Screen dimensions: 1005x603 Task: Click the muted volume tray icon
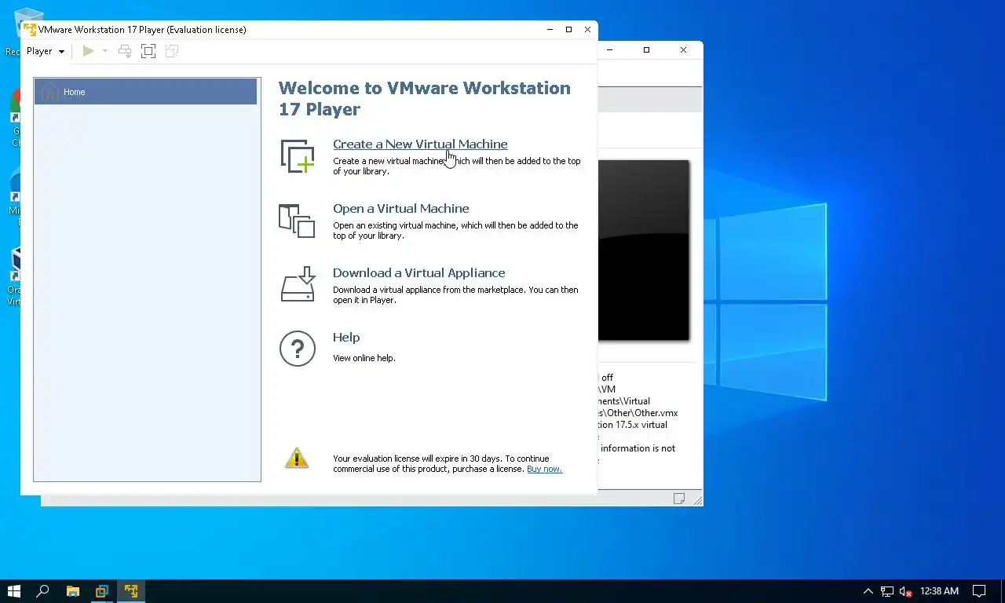tap(905, 591)
